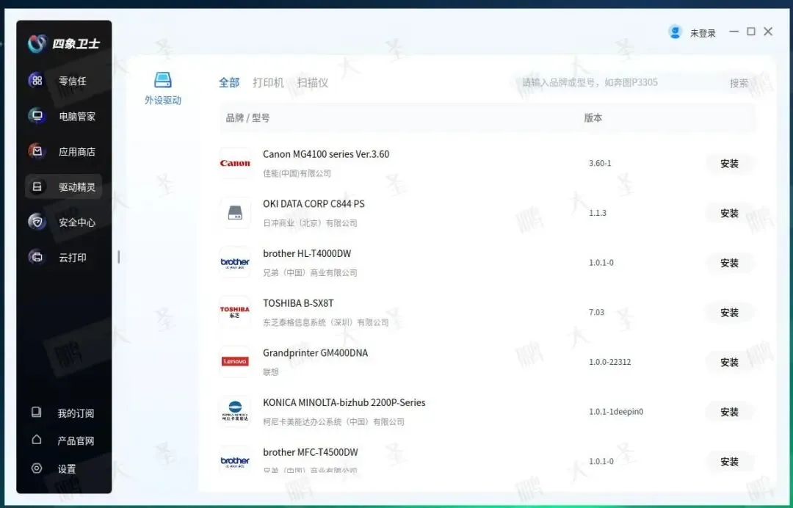
Task: Install the TOSHIBA B-SX8T driver
Action: [x=729, y=313]
